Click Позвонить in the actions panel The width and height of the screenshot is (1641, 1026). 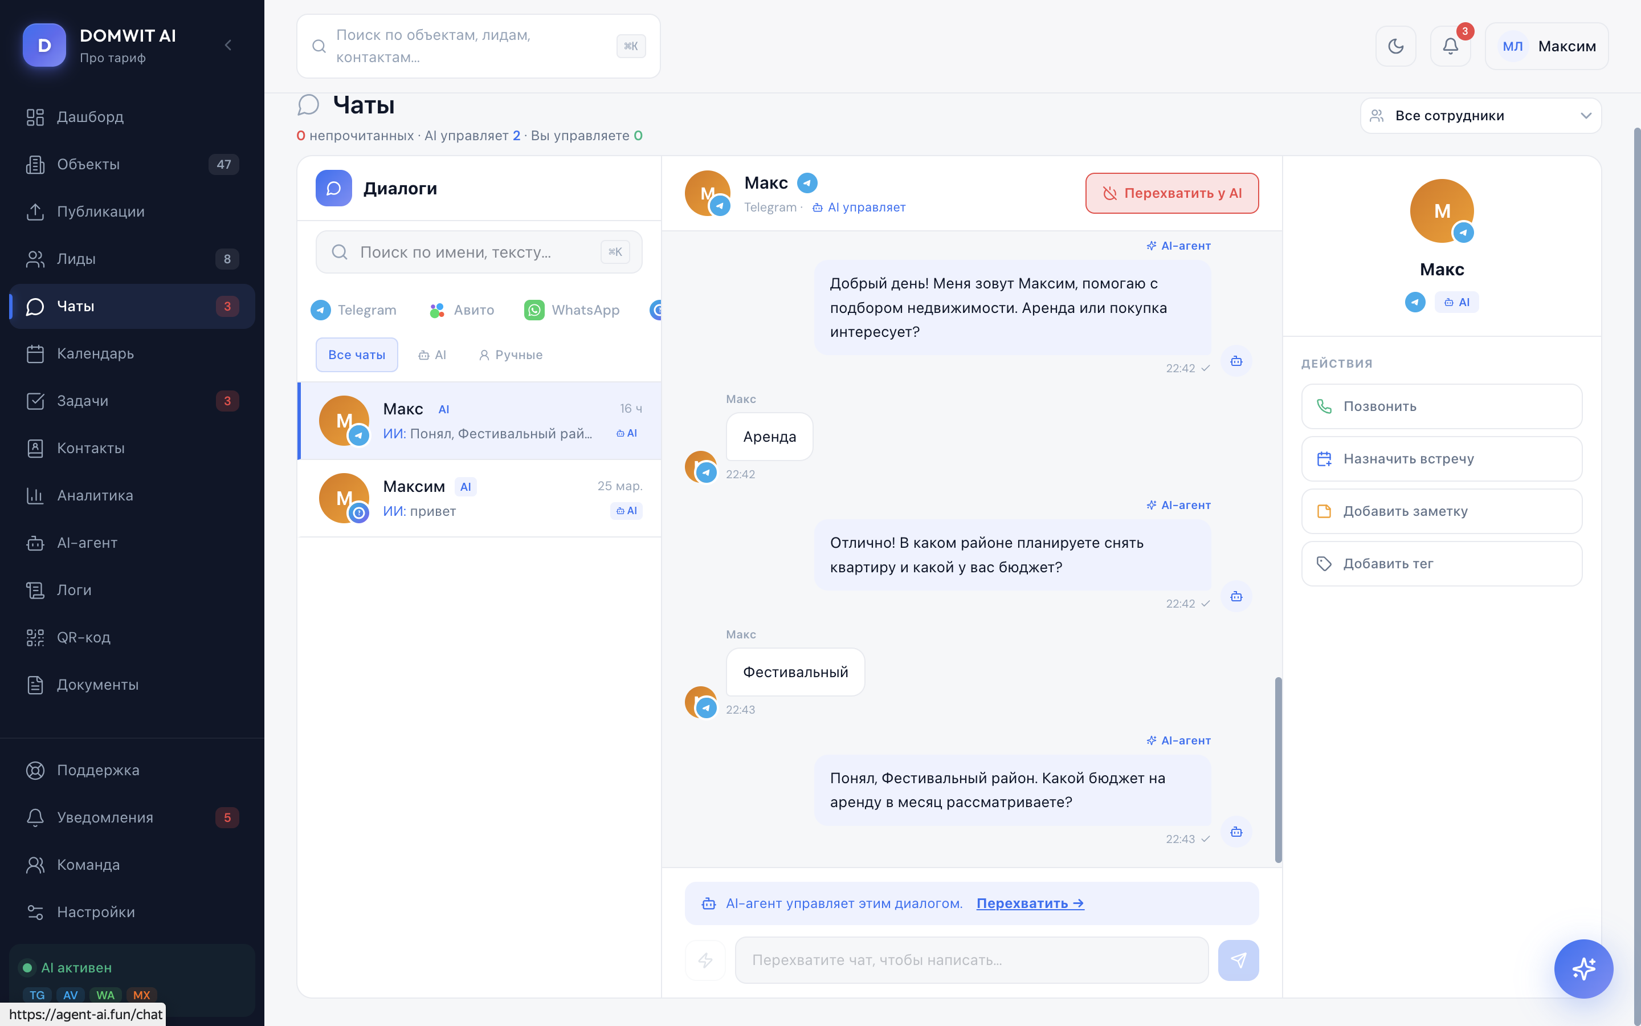click(1441, 406)
